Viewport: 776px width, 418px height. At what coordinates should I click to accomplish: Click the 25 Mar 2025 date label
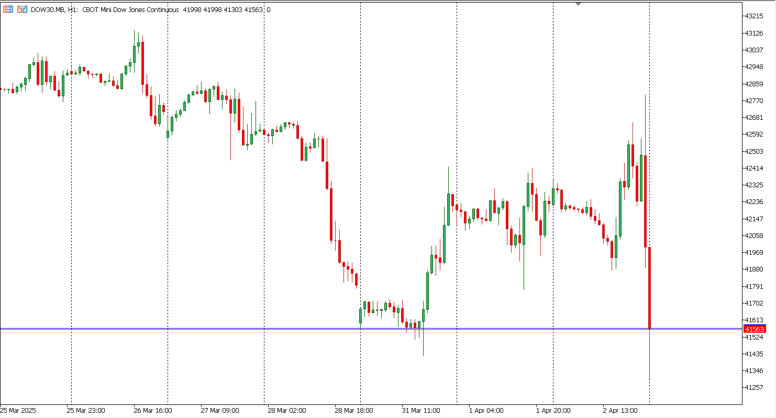click(x=18, y=411)
